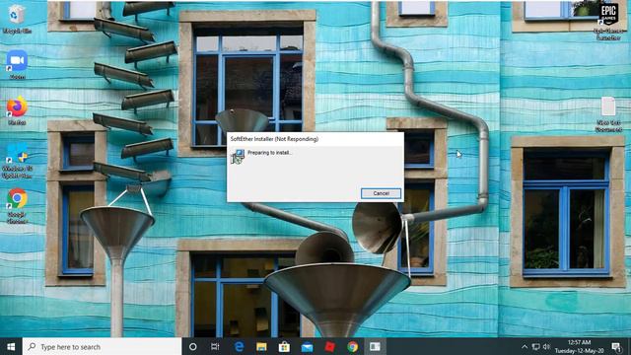Click the active installer taskbar button
Viewport: 631px width, 355px height.
tap(375, 346)
